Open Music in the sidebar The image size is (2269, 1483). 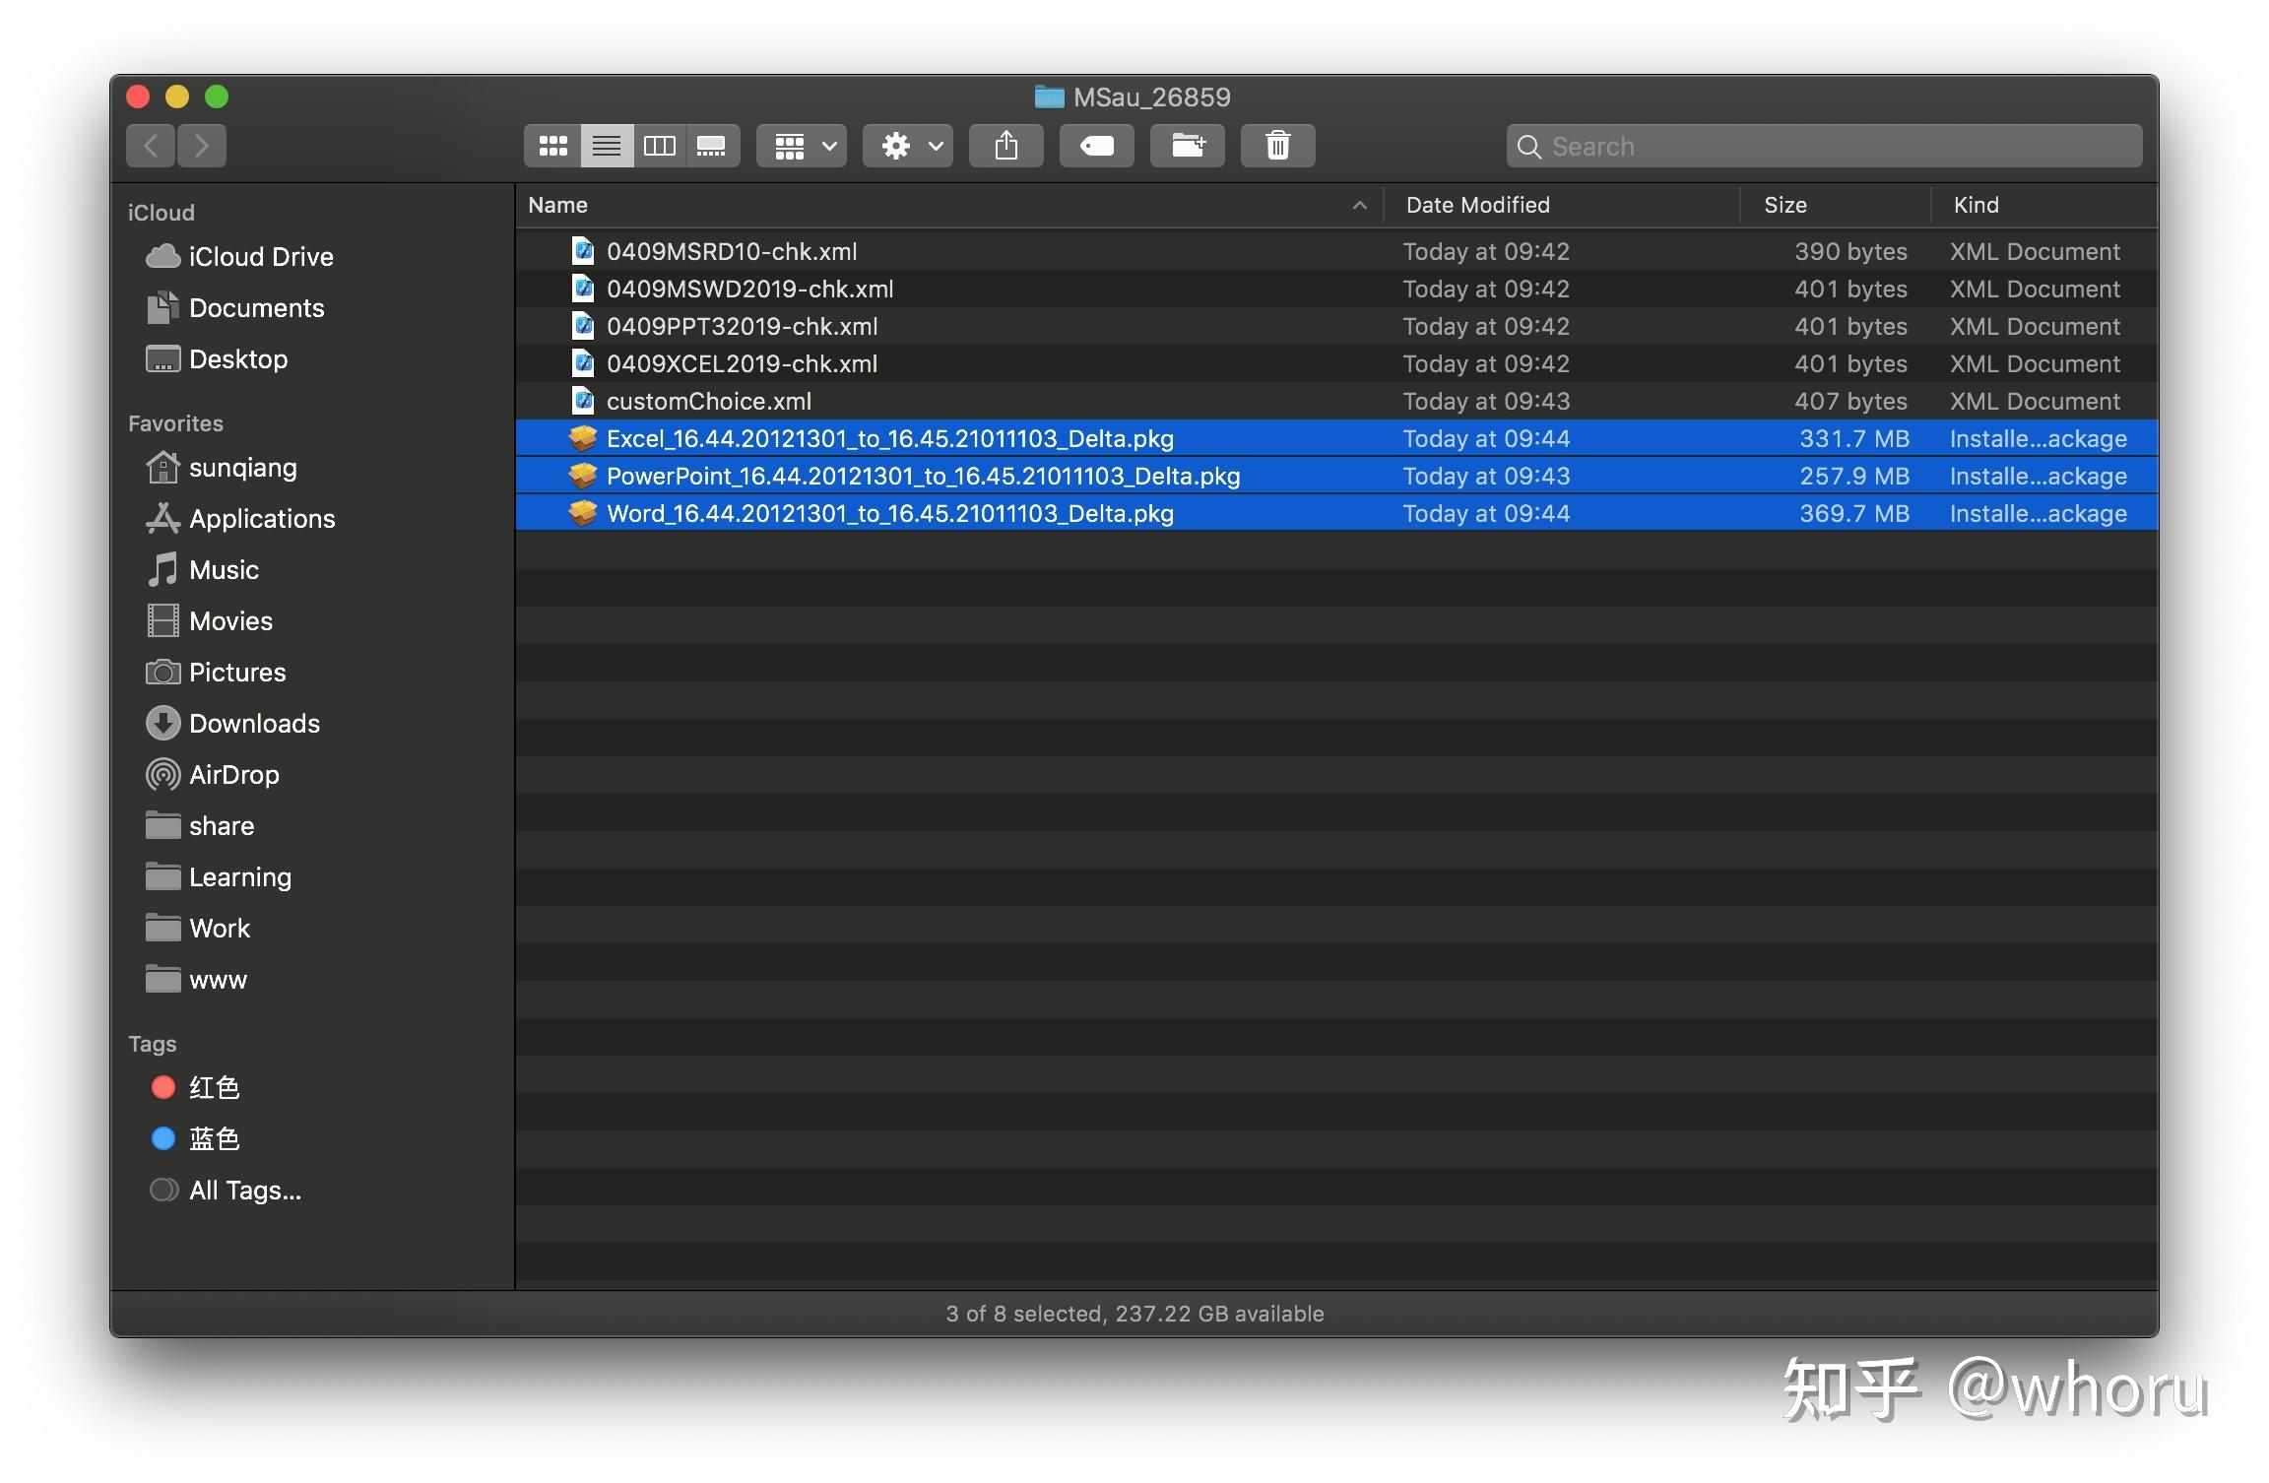[203, 570]
